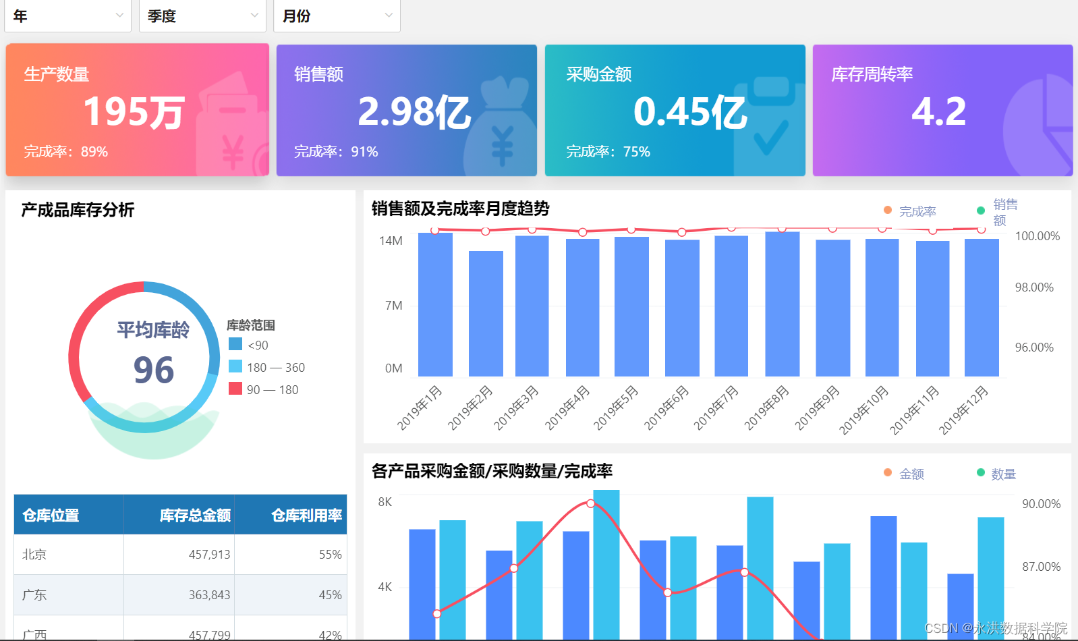Open the 月份 filter dropdown

pyautogui.click(x=337, y=16)
